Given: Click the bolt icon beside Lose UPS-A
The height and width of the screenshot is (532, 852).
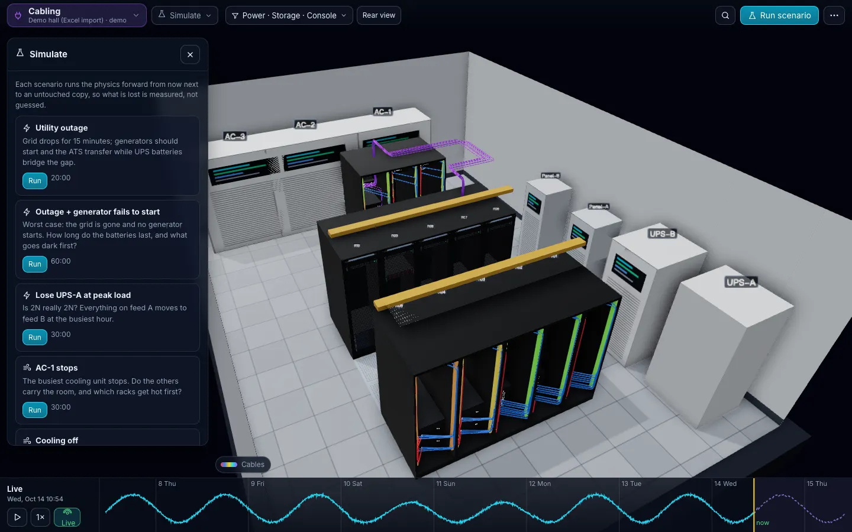Looking at the screenshot, I should click(27, 295).
